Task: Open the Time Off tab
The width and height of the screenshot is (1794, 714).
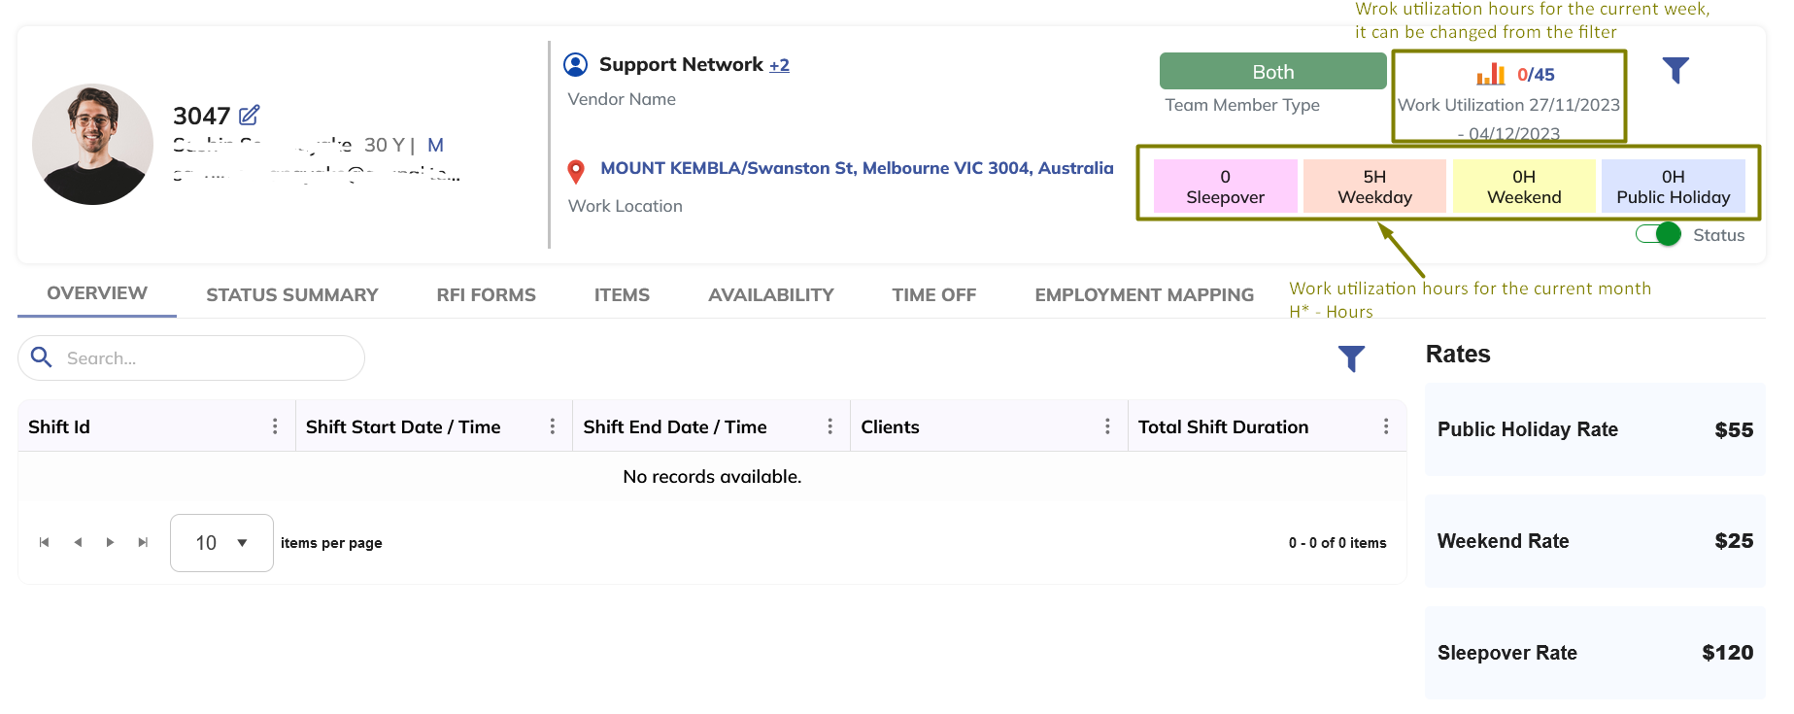Action: click(933, 294)
